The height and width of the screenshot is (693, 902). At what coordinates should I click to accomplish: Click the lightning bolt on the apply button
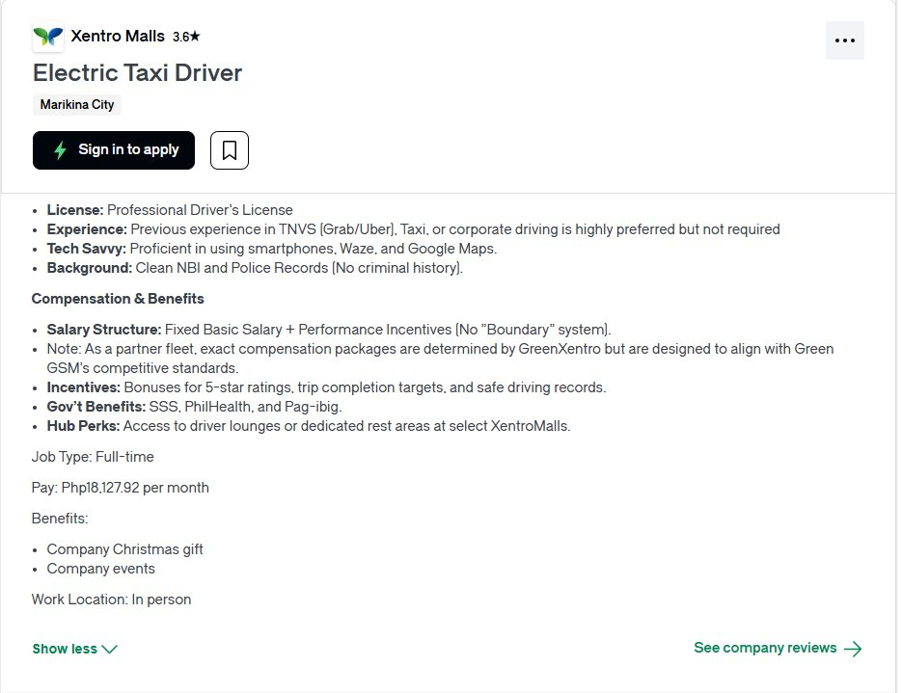[x=60, y=150]
